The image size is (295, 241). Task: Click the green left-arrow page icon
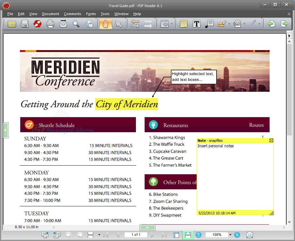coord(272,24)
